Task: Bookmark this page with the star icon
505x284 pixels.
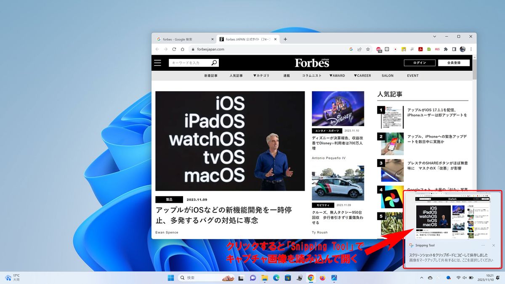Action: [368, 49]
